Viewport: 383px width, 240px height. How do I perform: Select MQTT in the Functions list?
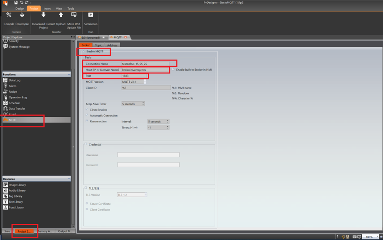pos(37,120)
